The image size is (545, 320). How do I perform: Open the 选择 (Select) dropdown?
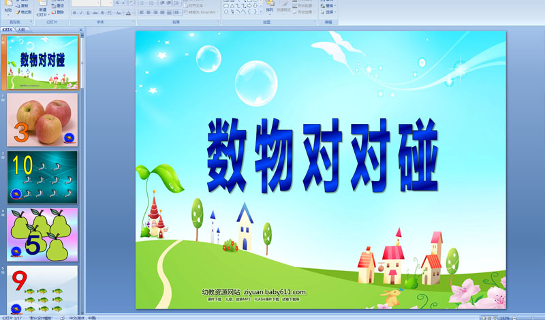330,12
